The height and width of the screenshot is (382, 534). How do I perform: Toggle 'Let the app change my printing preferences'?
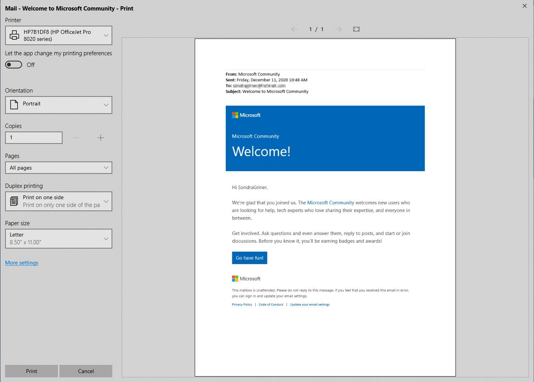(x=14, y=64)
